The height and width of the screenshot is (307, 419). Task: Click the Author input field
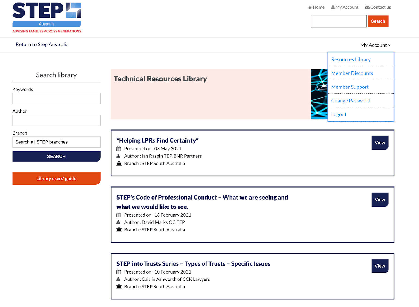(x=56, y=120)
